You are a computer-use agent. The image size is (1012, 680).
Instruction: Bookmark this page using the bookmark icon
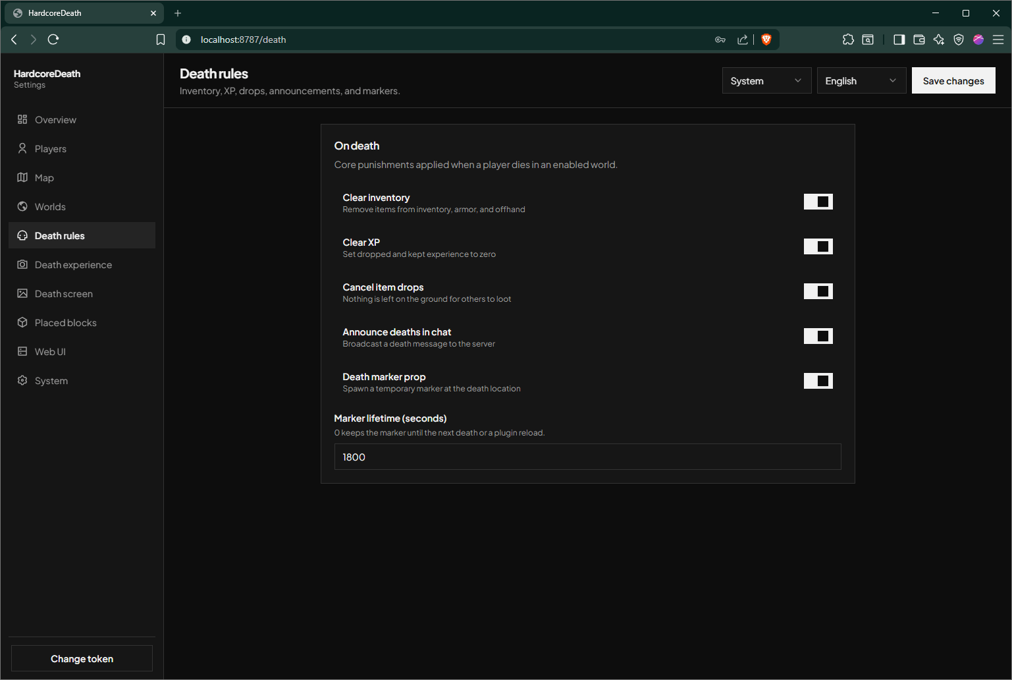point(161,40)
